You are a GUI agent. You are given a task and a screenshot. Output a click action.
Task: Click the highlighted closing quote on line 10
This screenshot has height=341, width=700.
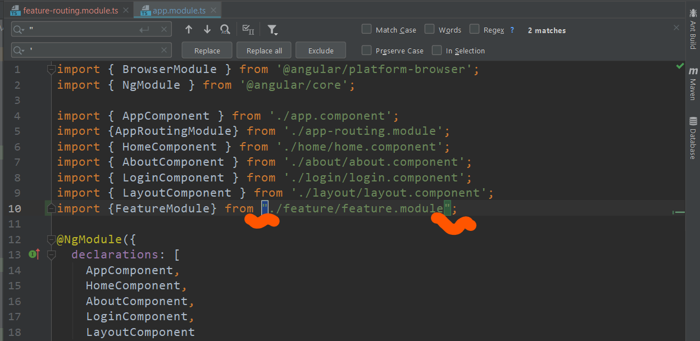click(x=447, y=208)
